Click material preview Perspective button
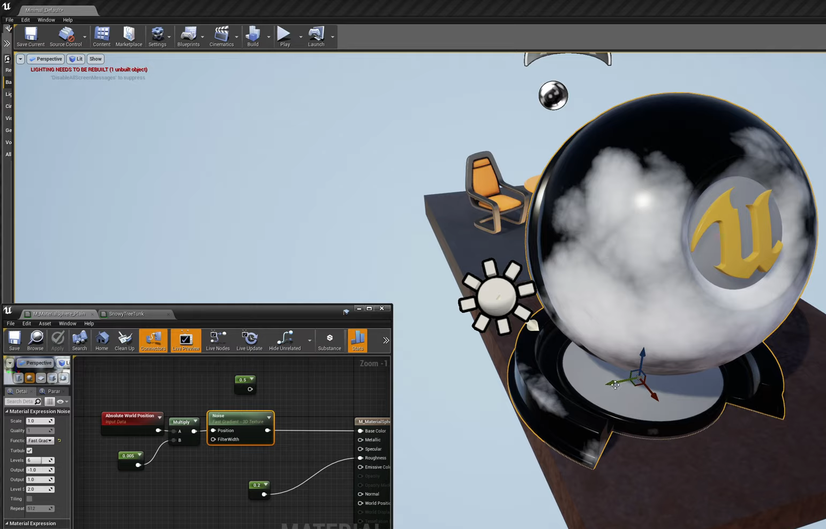This screenshot has width=826, height=529. coord(35,363)
